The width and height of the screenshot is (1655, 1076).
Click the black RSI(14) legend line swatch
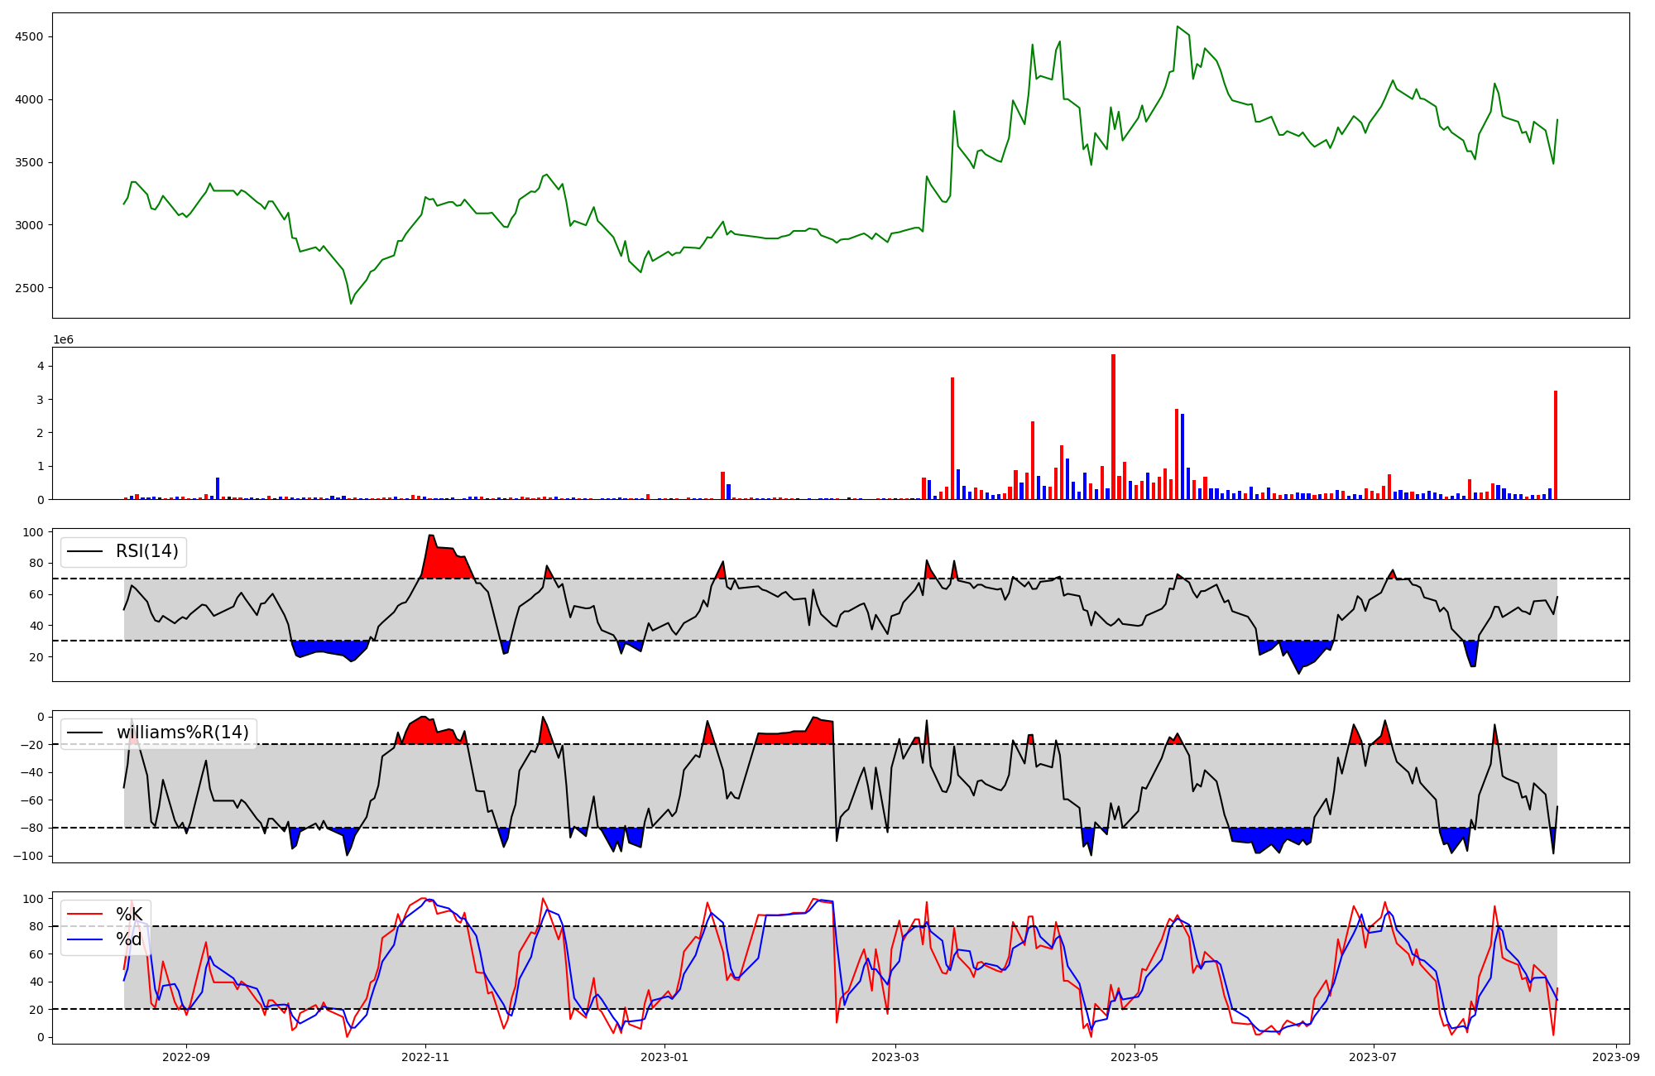(x=85, y=551)
